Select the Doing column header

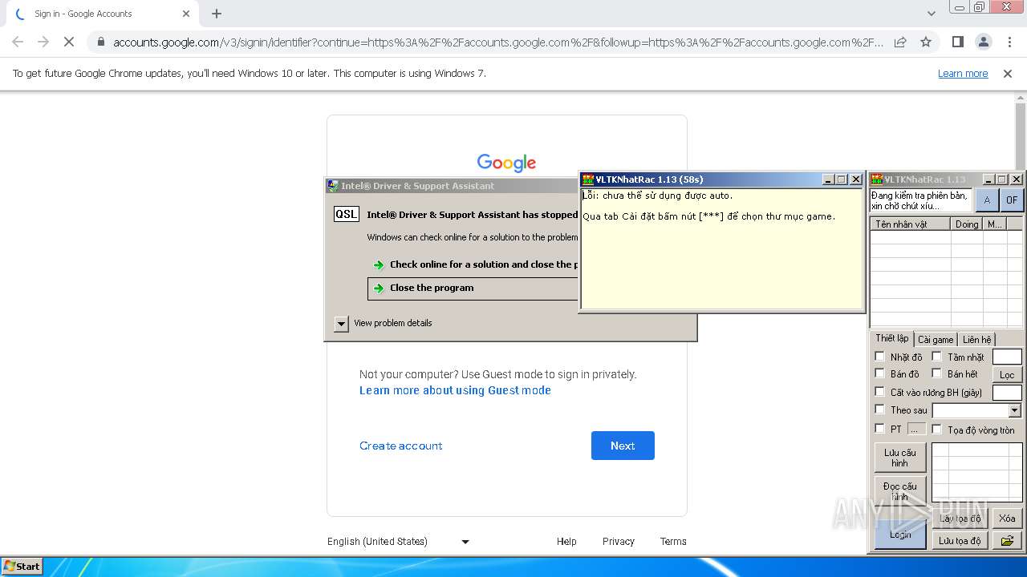[967, 224]
